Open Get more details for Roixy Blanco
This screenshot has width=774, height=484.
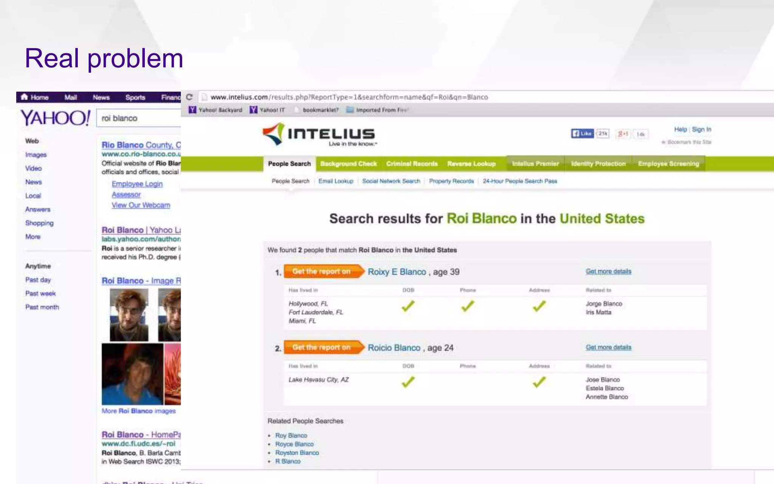tap(608, 271)
